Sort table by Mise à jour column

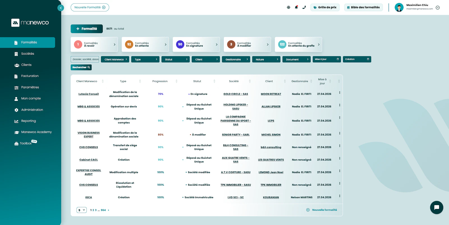click(x=330, y=81)
